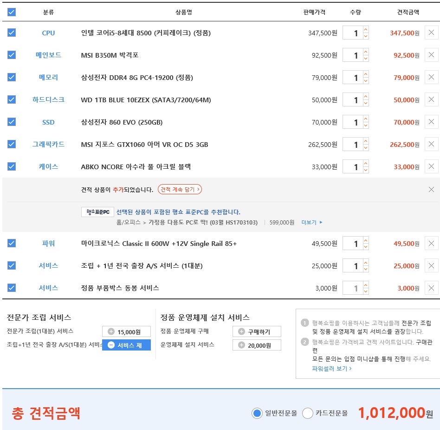The width and height of the screenshot is (440, 430).
Task: Add 운영체제 설치 서비스 20,000원 via plus icon
Action: click(x=242, y=345)
